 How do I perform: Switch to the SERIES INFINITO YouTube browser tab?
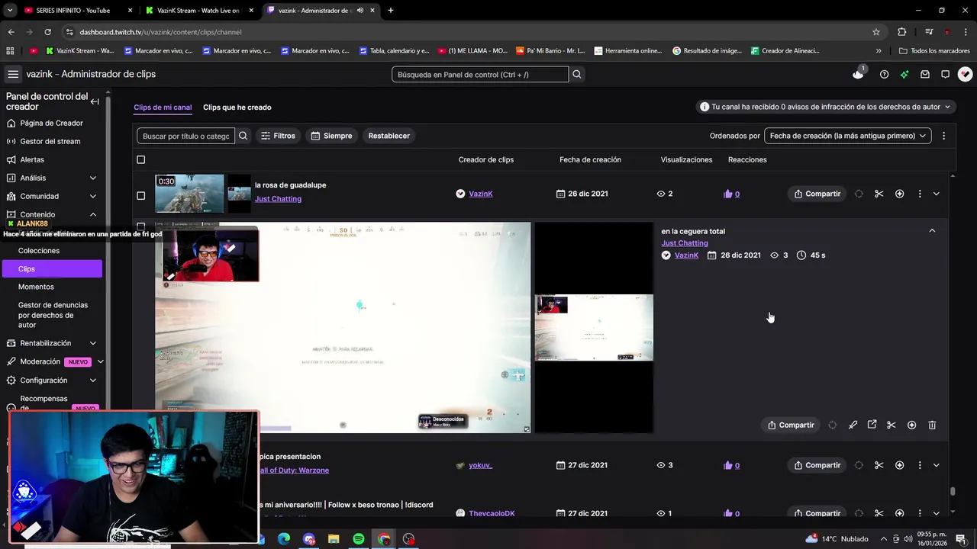[x=75, y=10]
